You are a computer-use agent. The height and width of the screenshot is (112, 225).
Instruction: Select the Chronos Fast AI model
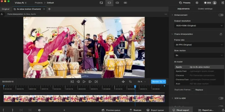199,80
